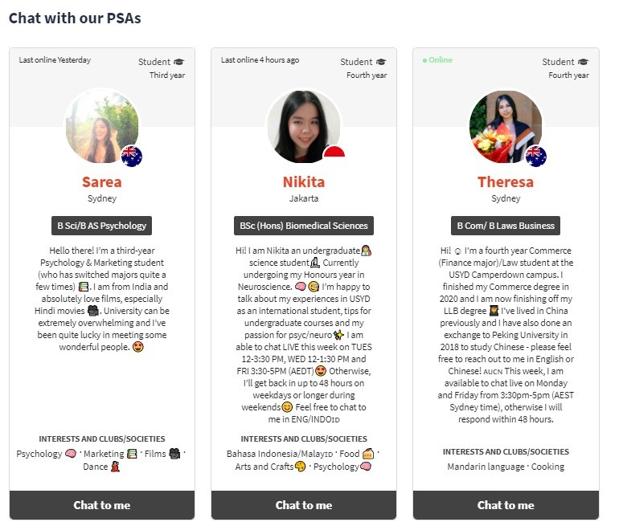Start chat with Sarea via Chat to me
623x522 pixels.
tap(102, 505)
